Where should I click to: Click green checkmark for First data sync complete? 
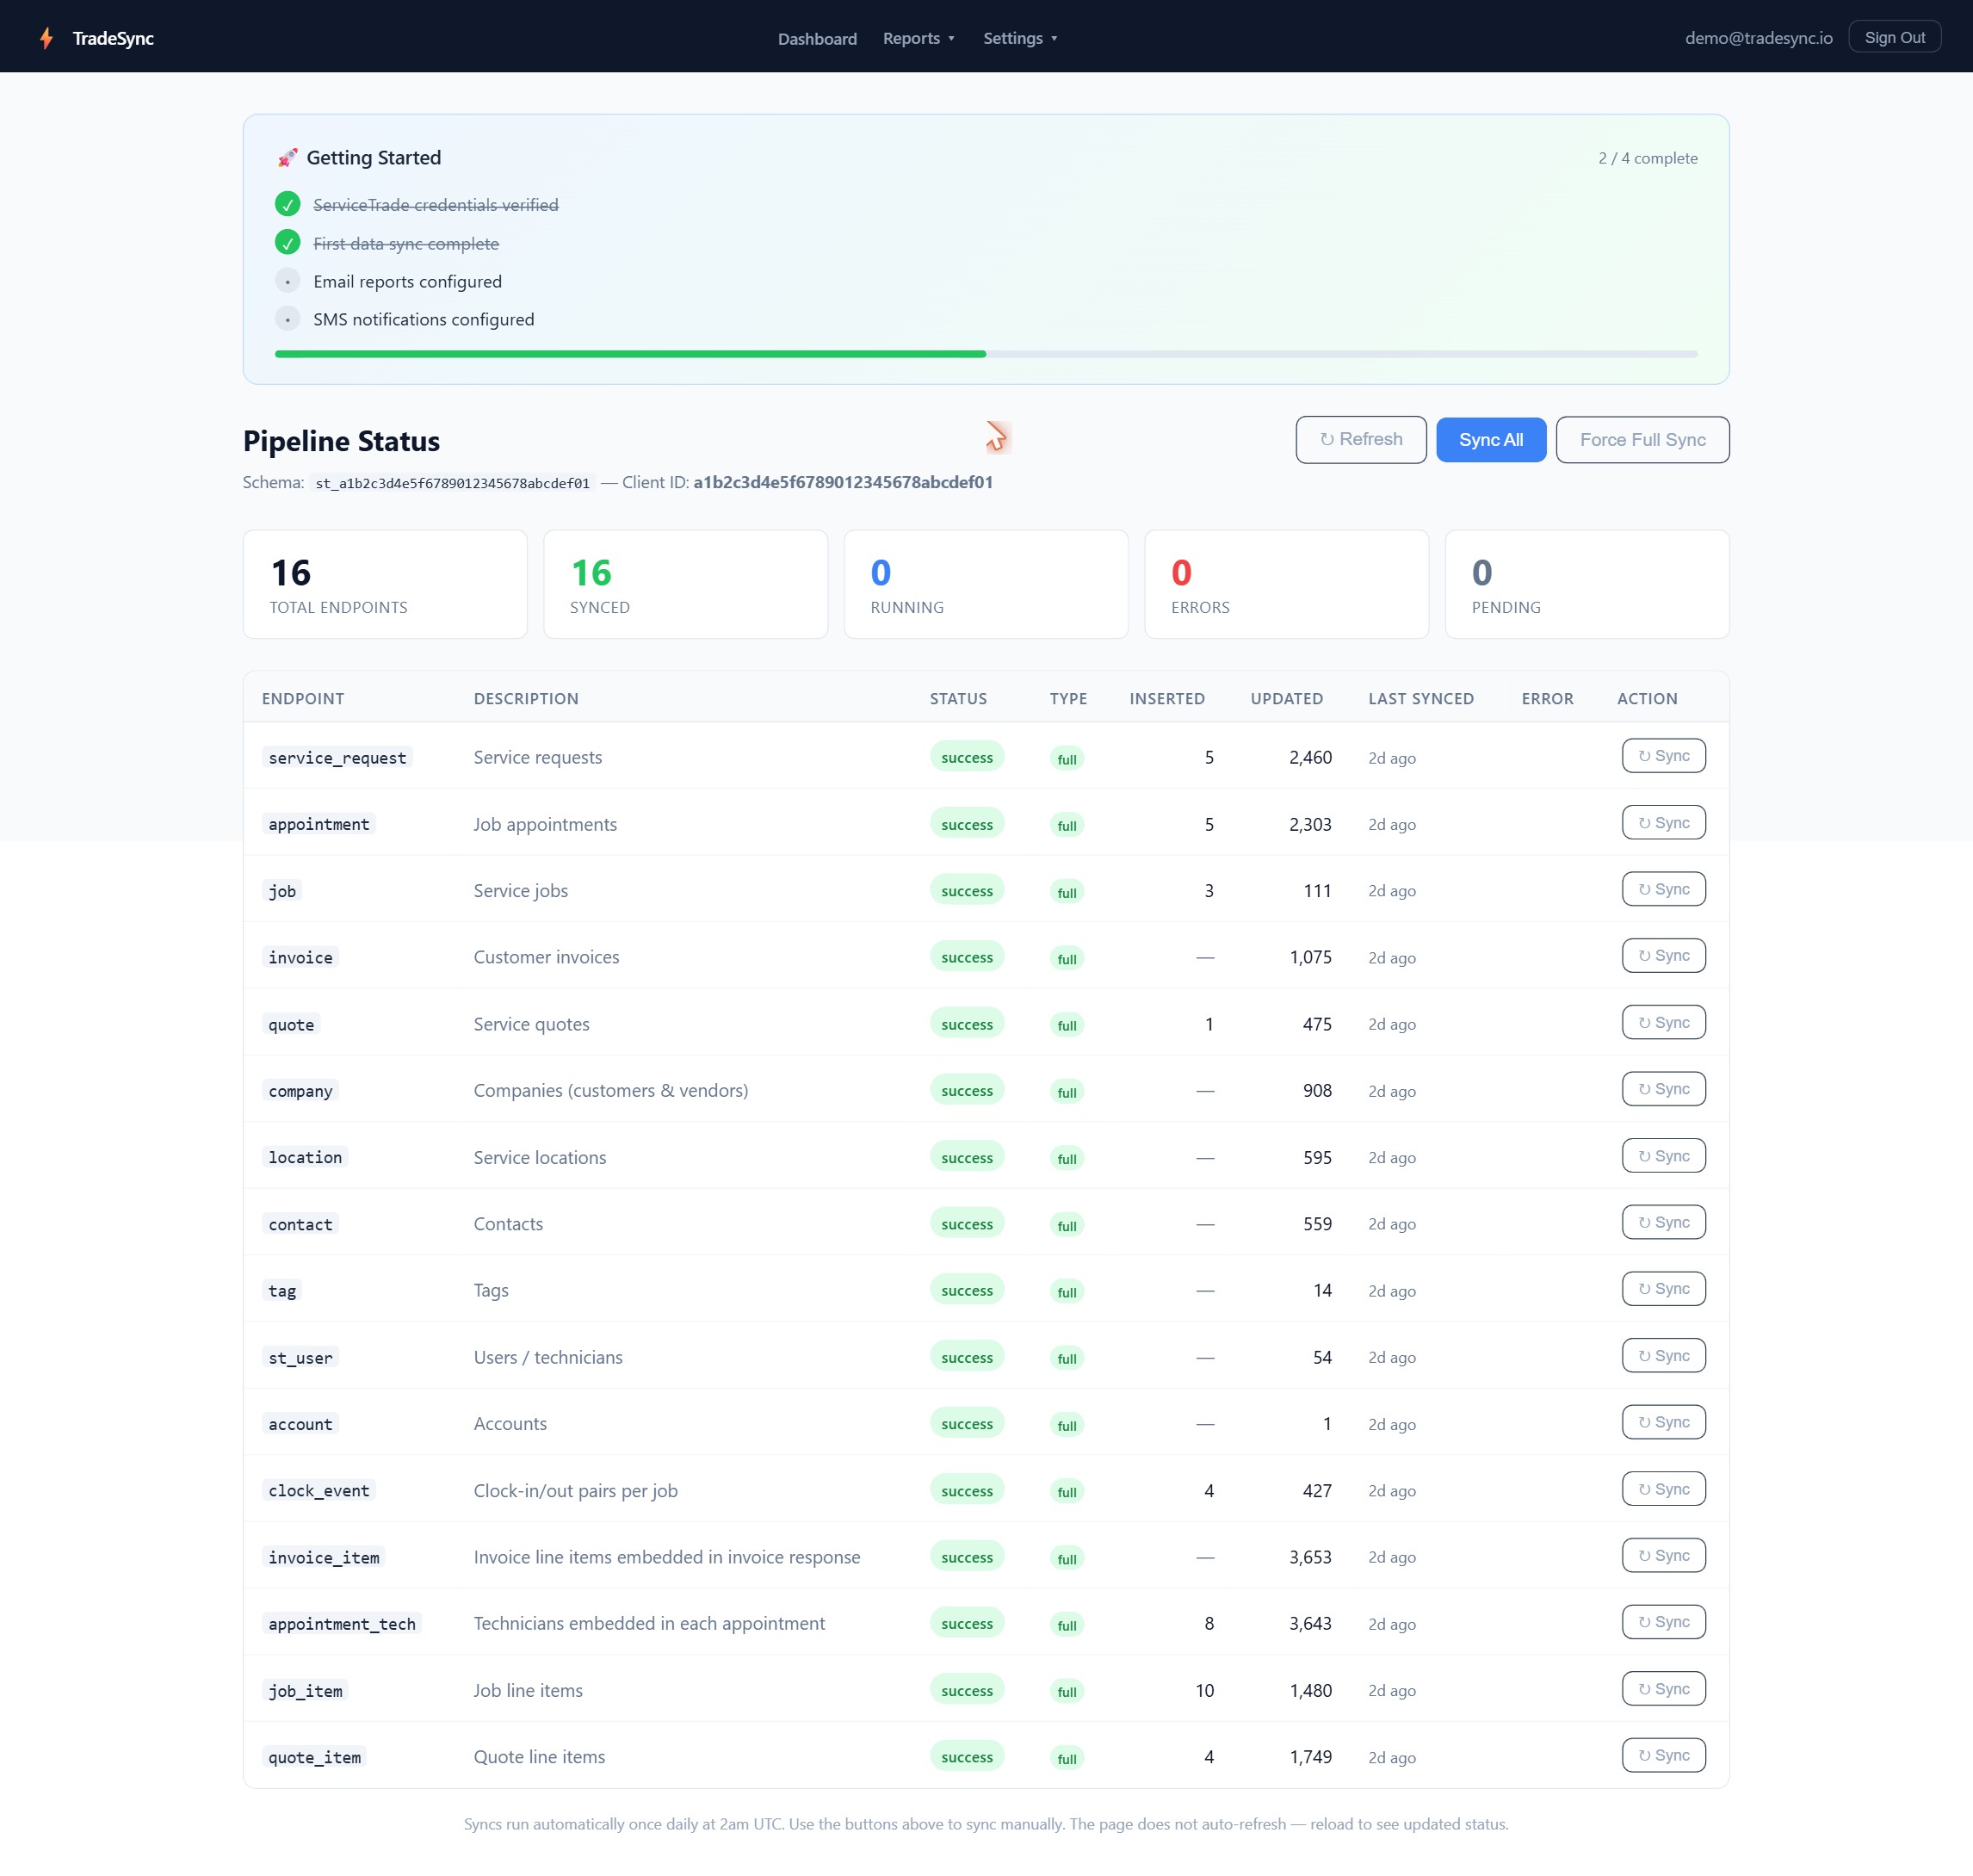point(287,243)
